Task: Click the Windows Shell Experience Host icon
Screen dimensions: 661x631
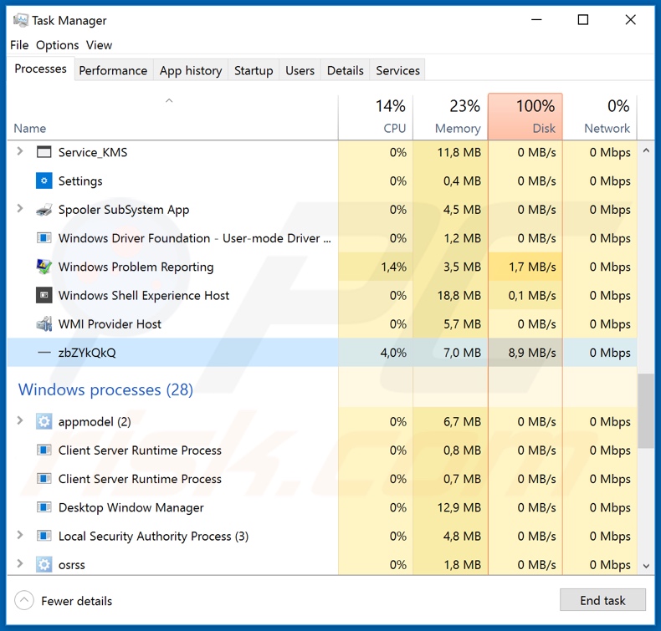Action: (x=44, y=295)
